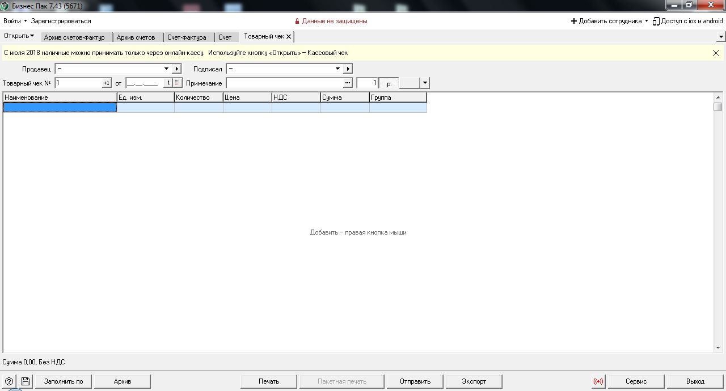Click the red broadcast signal icon
This screenshot has width=726, height=391.
point(598,381)
